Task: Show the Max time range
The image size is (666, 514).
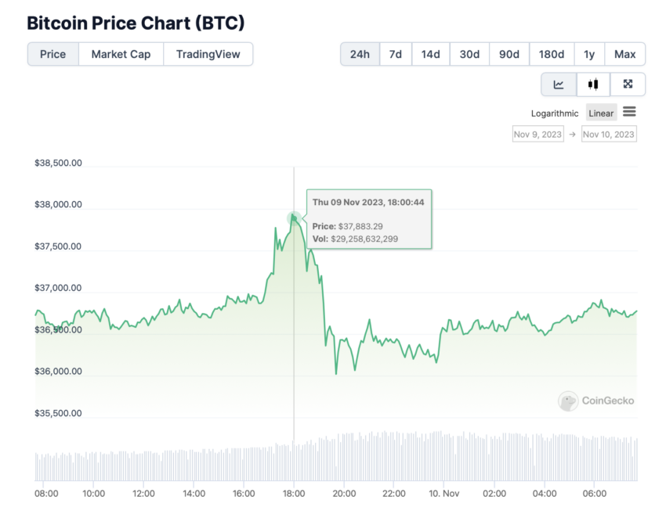Action: tap(624, 54)
